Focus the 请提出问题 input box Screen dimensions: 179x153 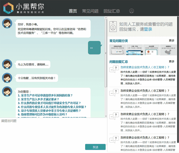(x=53, y=131)
